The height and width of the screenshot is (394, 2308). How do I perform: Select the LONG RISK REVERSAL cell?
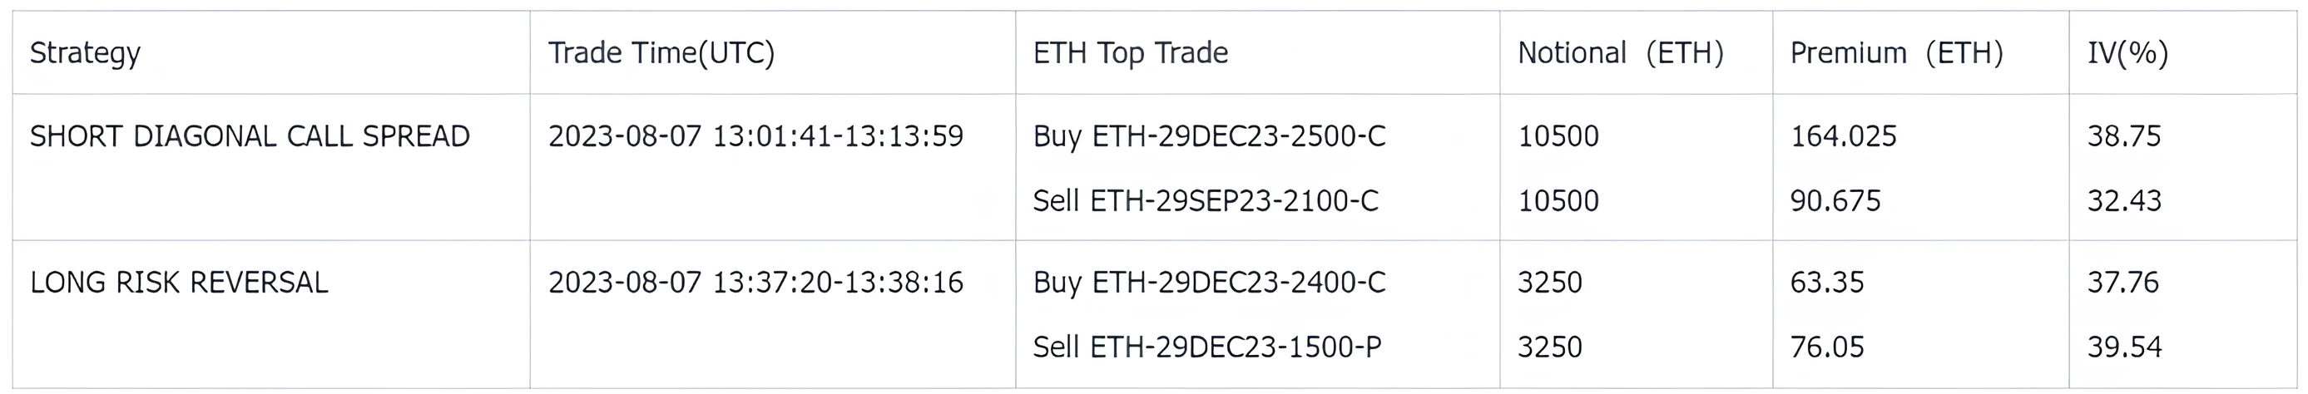[179, 283]
